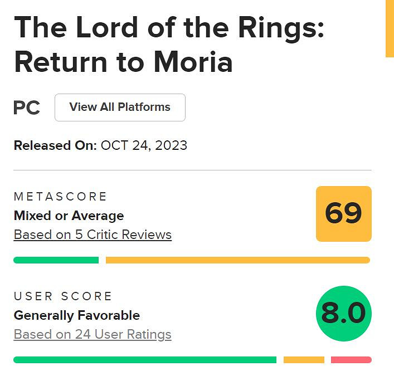This screenshot has width=394, height=381.
Task: Click the yellow 69 Metascore badge
Action: coord(343,214)
